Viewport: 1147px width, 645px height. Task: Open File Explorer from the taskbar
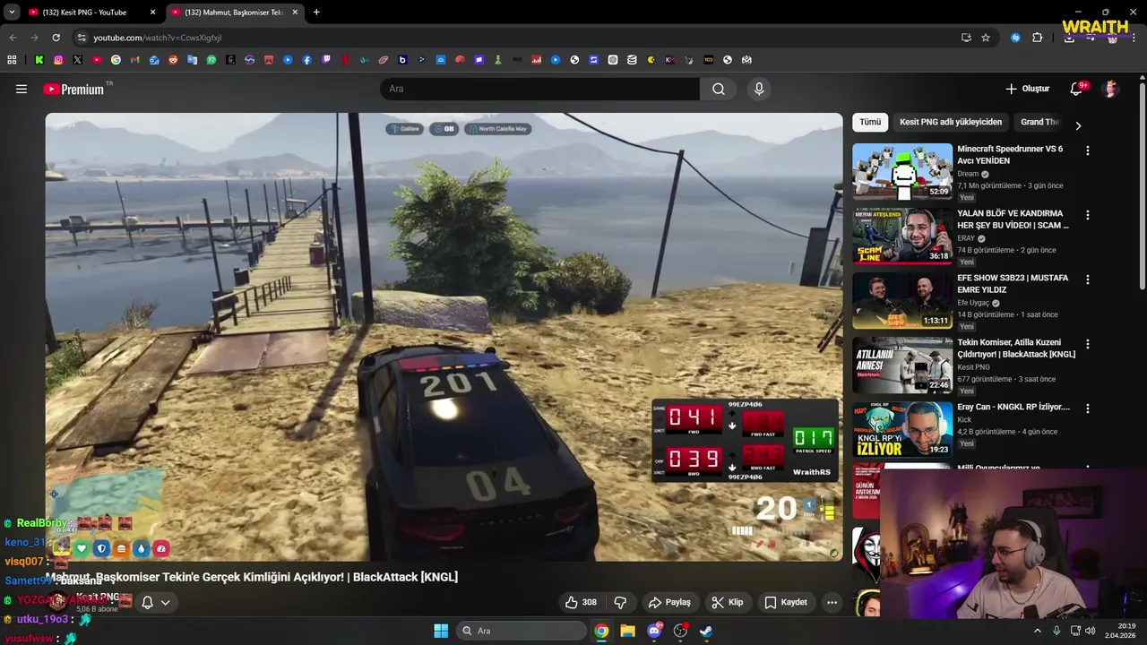[x=627, y=631]
